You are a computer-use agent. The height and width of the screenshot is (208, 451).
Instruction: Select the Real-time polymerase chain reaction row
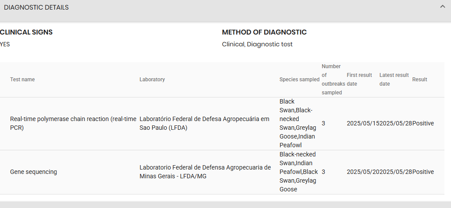(222, 124)
